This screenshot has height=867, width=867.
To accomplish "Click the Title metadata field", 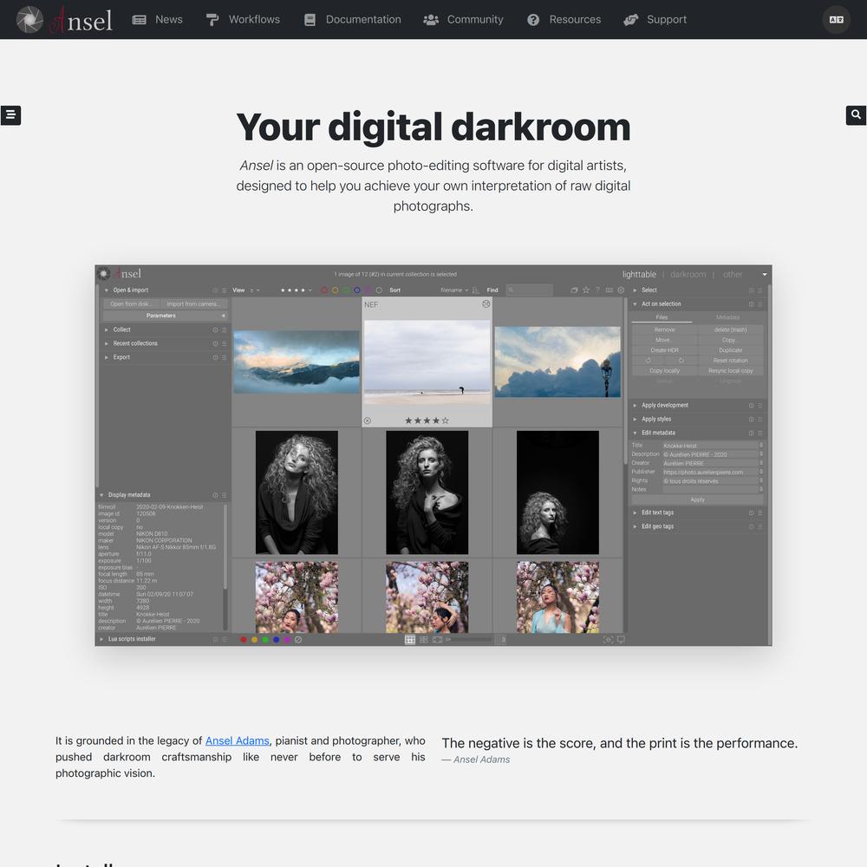I will pos(711,446).
